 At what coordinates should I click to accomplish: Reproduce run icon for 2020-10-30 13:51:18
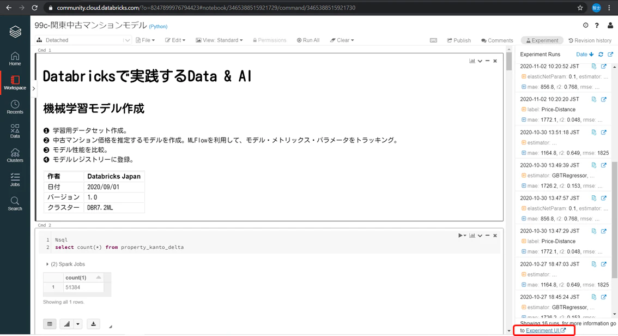(594, 132)
